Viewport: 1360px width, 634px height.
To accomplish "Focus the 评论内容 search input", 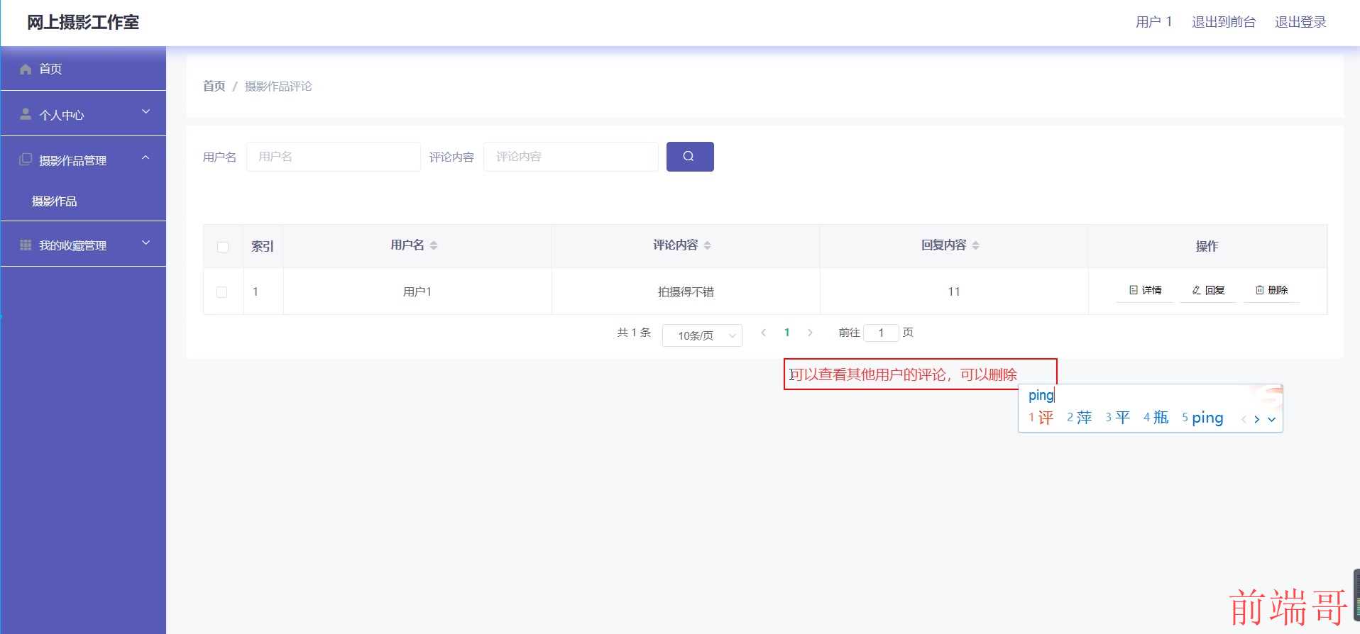I will click(571, 157).
